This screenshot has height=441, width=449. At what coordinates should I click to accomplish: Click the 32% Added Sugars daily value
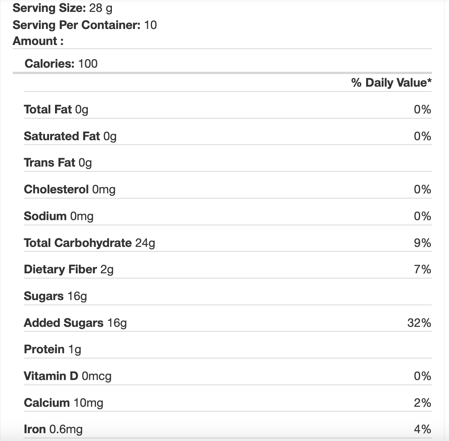[x=419, y=323]
